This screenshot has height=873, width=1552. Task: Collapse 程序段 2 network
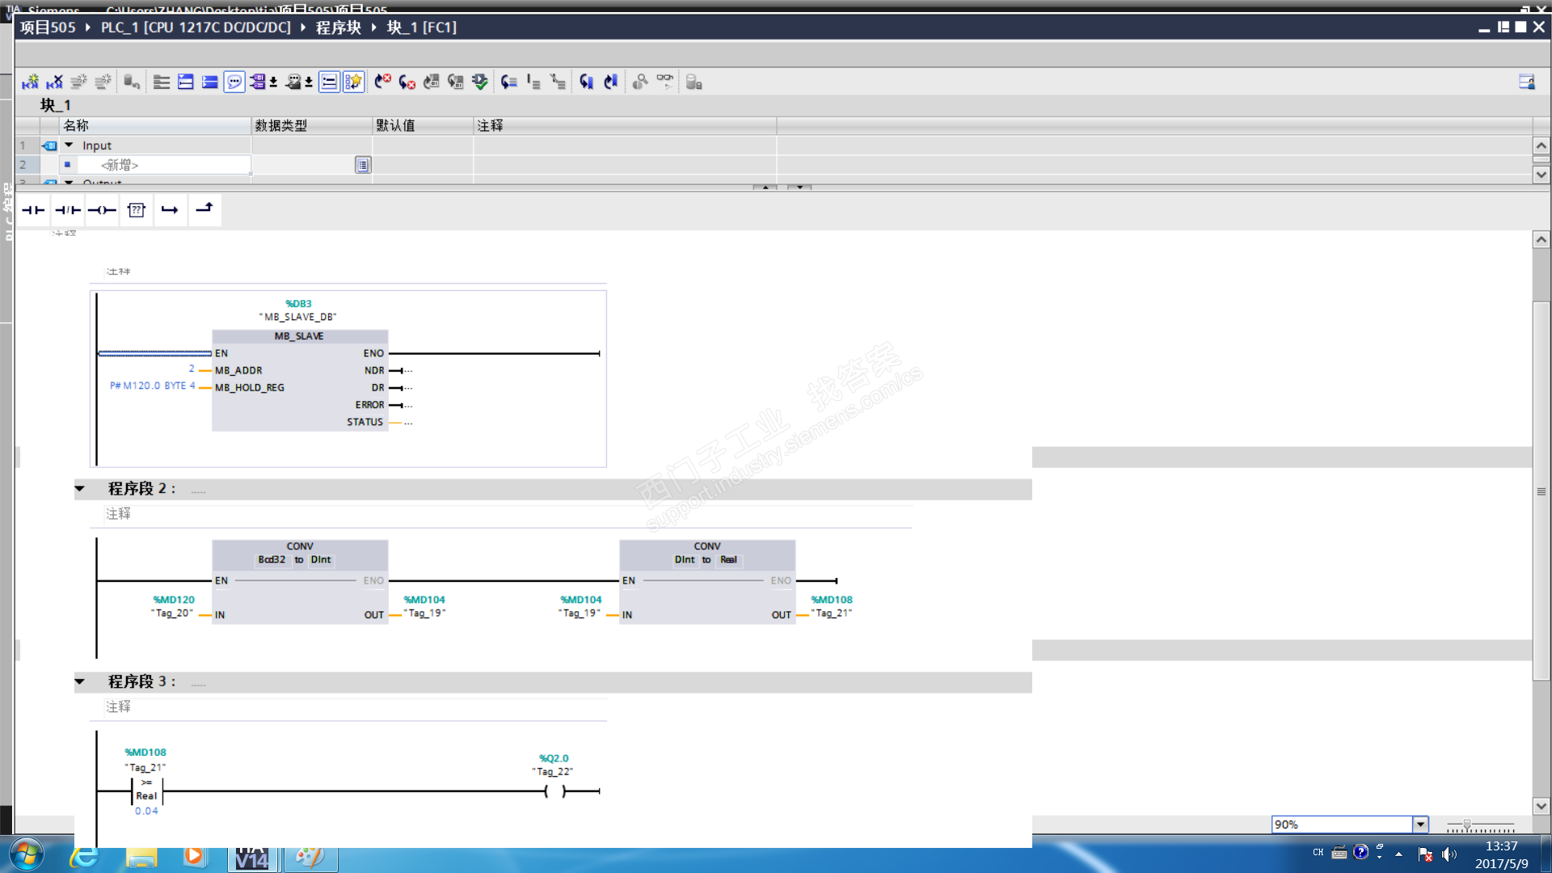[x=79, y=489]
